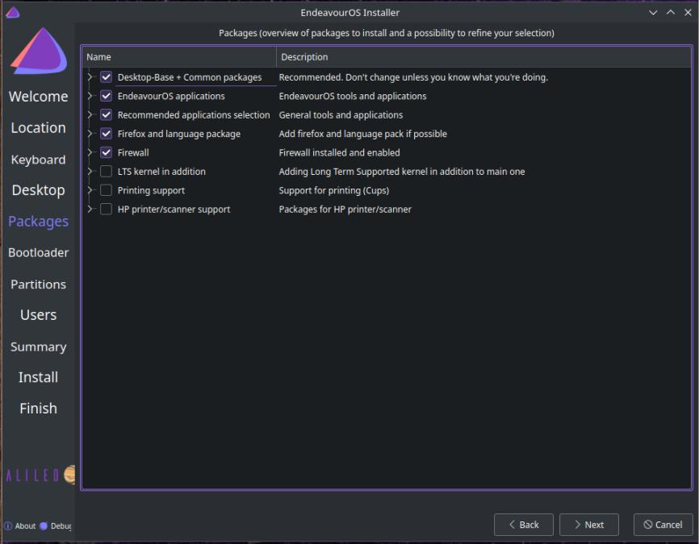Viewport: 699px width, 544px height.
Task: Sort by the Description column header
Action: point(483,57)
